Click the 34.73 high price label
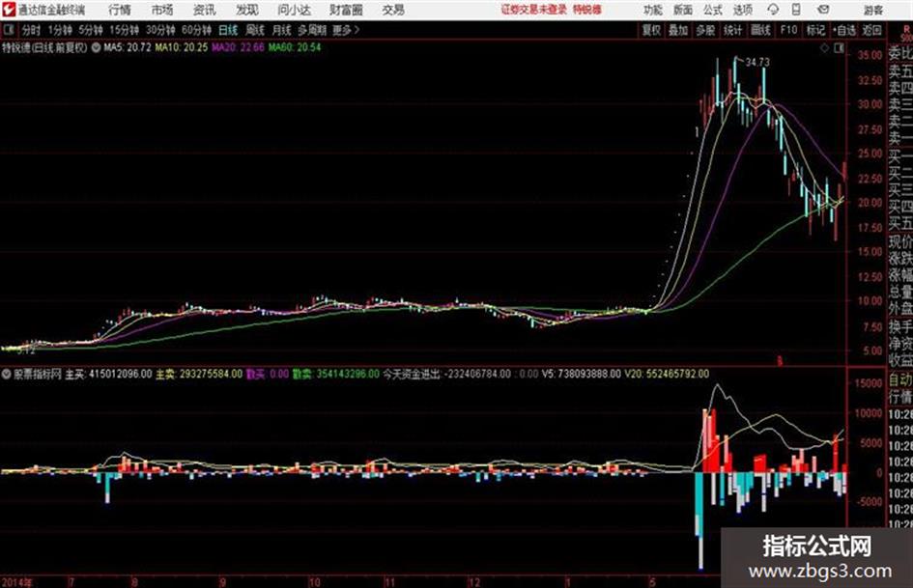 (757, 62)
